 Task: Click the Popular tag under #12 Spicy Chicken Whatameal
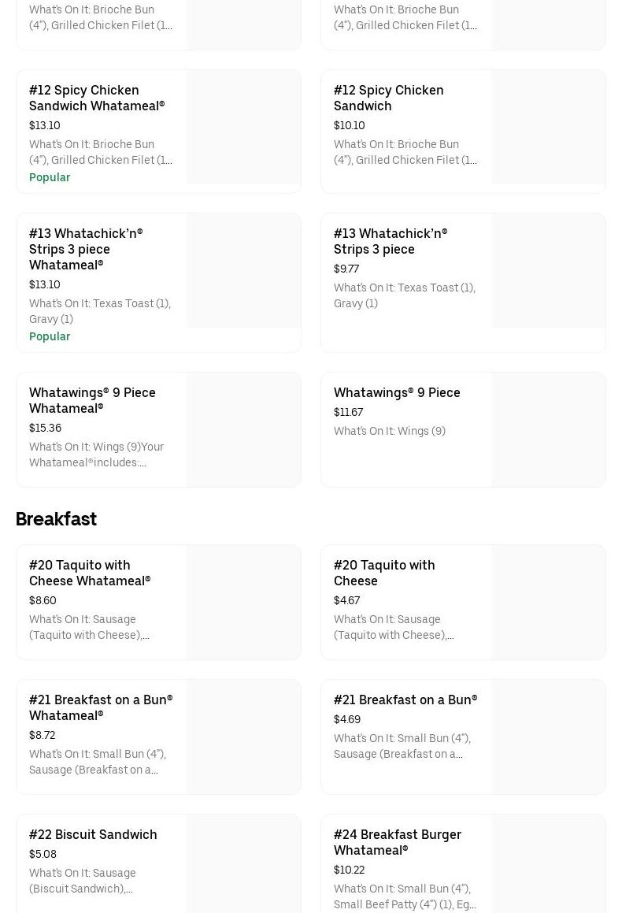[x=50, y=177]
